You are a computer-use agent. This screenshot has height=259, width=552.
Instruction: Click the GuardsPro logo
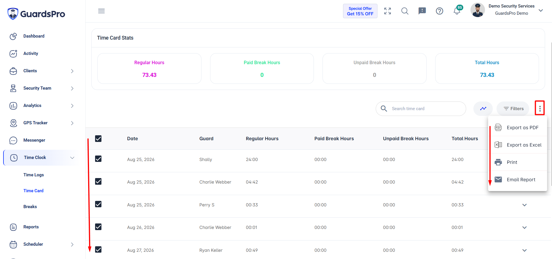(x=36, y=14)
